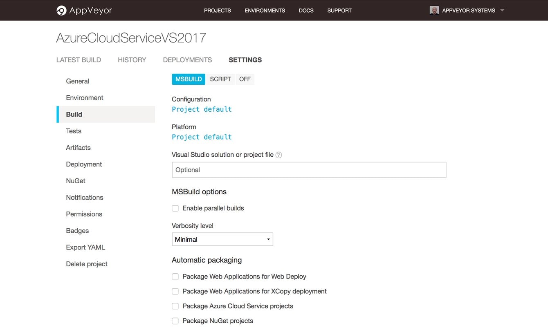Click the AzureCloudServiceVS2017 project title
Viewport: 548px width, 333px height.
[131, 38]
